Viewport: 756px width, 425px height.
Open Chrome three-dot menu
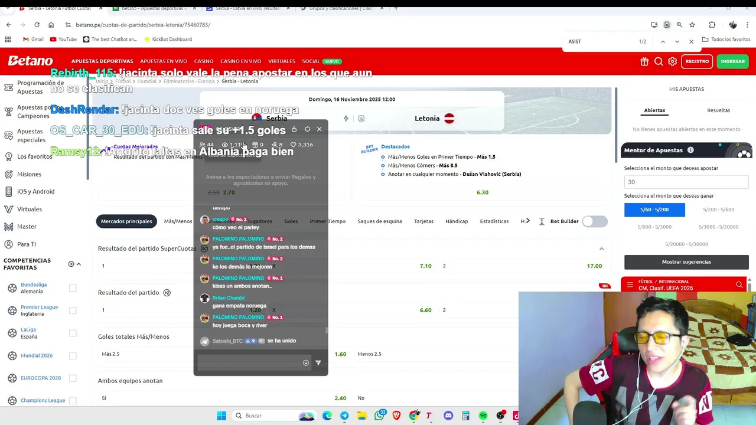point(748,25)
